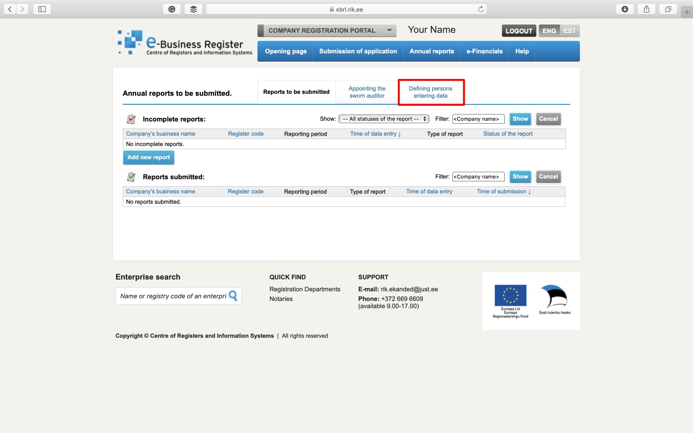Click the share icon in the browser toolbar

click(646, 9)
